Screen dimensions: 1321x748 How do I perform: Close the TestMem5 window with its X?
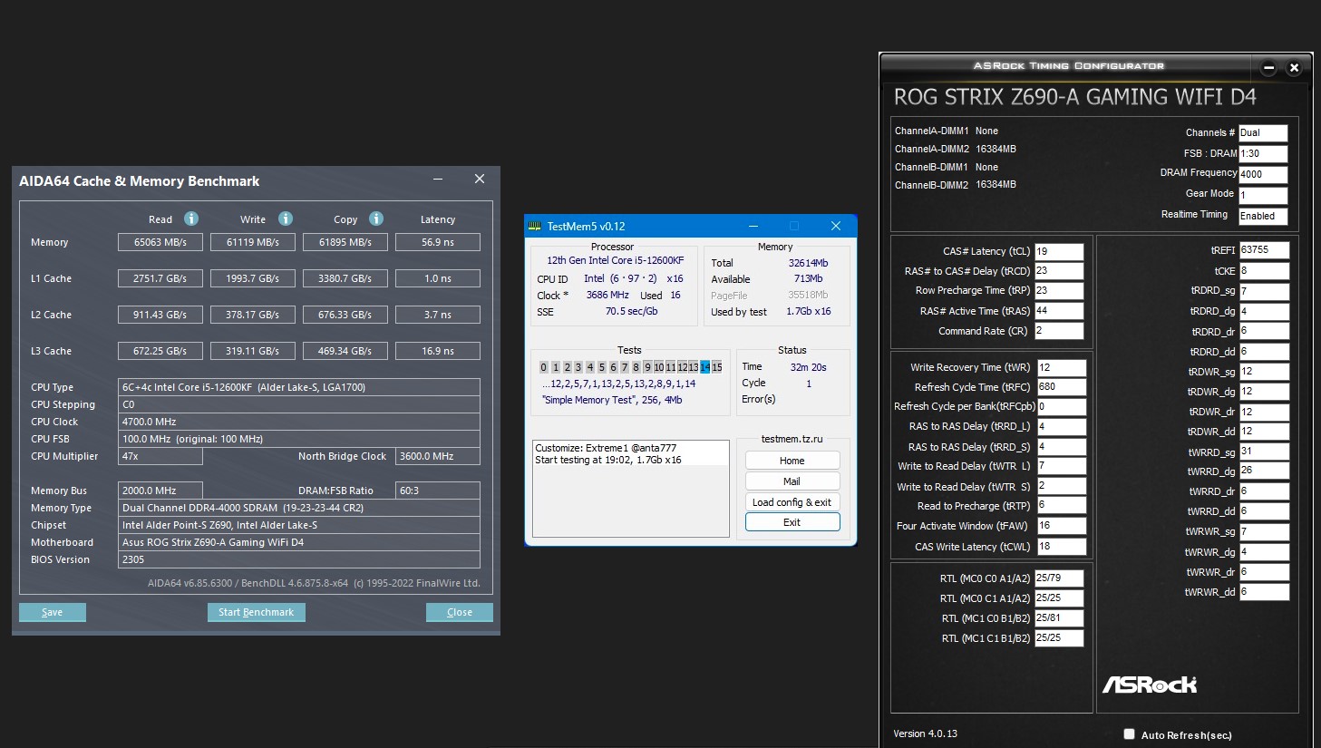[x=836, y=226]
